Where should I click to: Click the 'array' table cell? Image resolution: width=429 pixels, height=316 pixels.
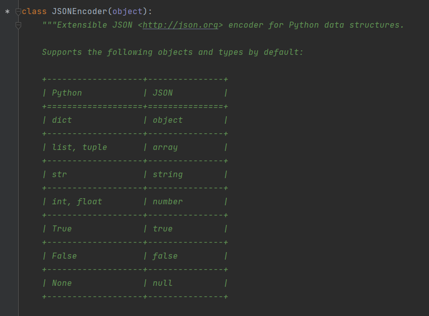165,147
